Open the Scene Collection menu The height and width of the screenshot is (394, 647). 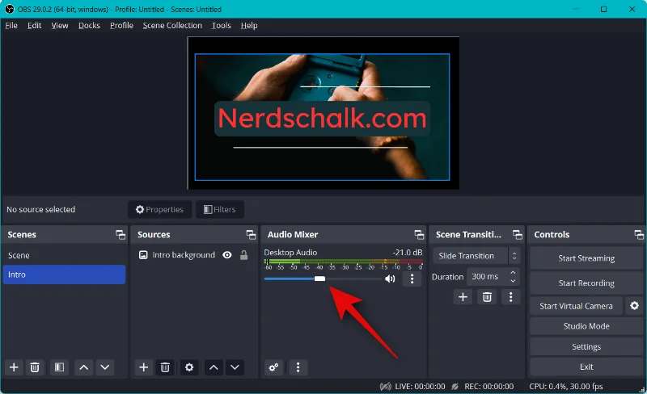pos(172,26)
